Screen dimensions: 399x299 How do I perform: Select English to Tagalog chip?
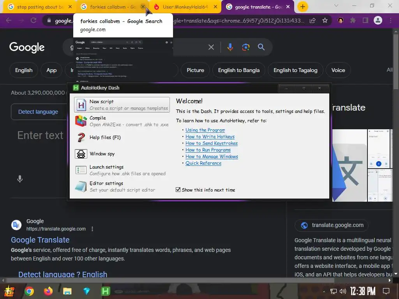tap(295, 70)
